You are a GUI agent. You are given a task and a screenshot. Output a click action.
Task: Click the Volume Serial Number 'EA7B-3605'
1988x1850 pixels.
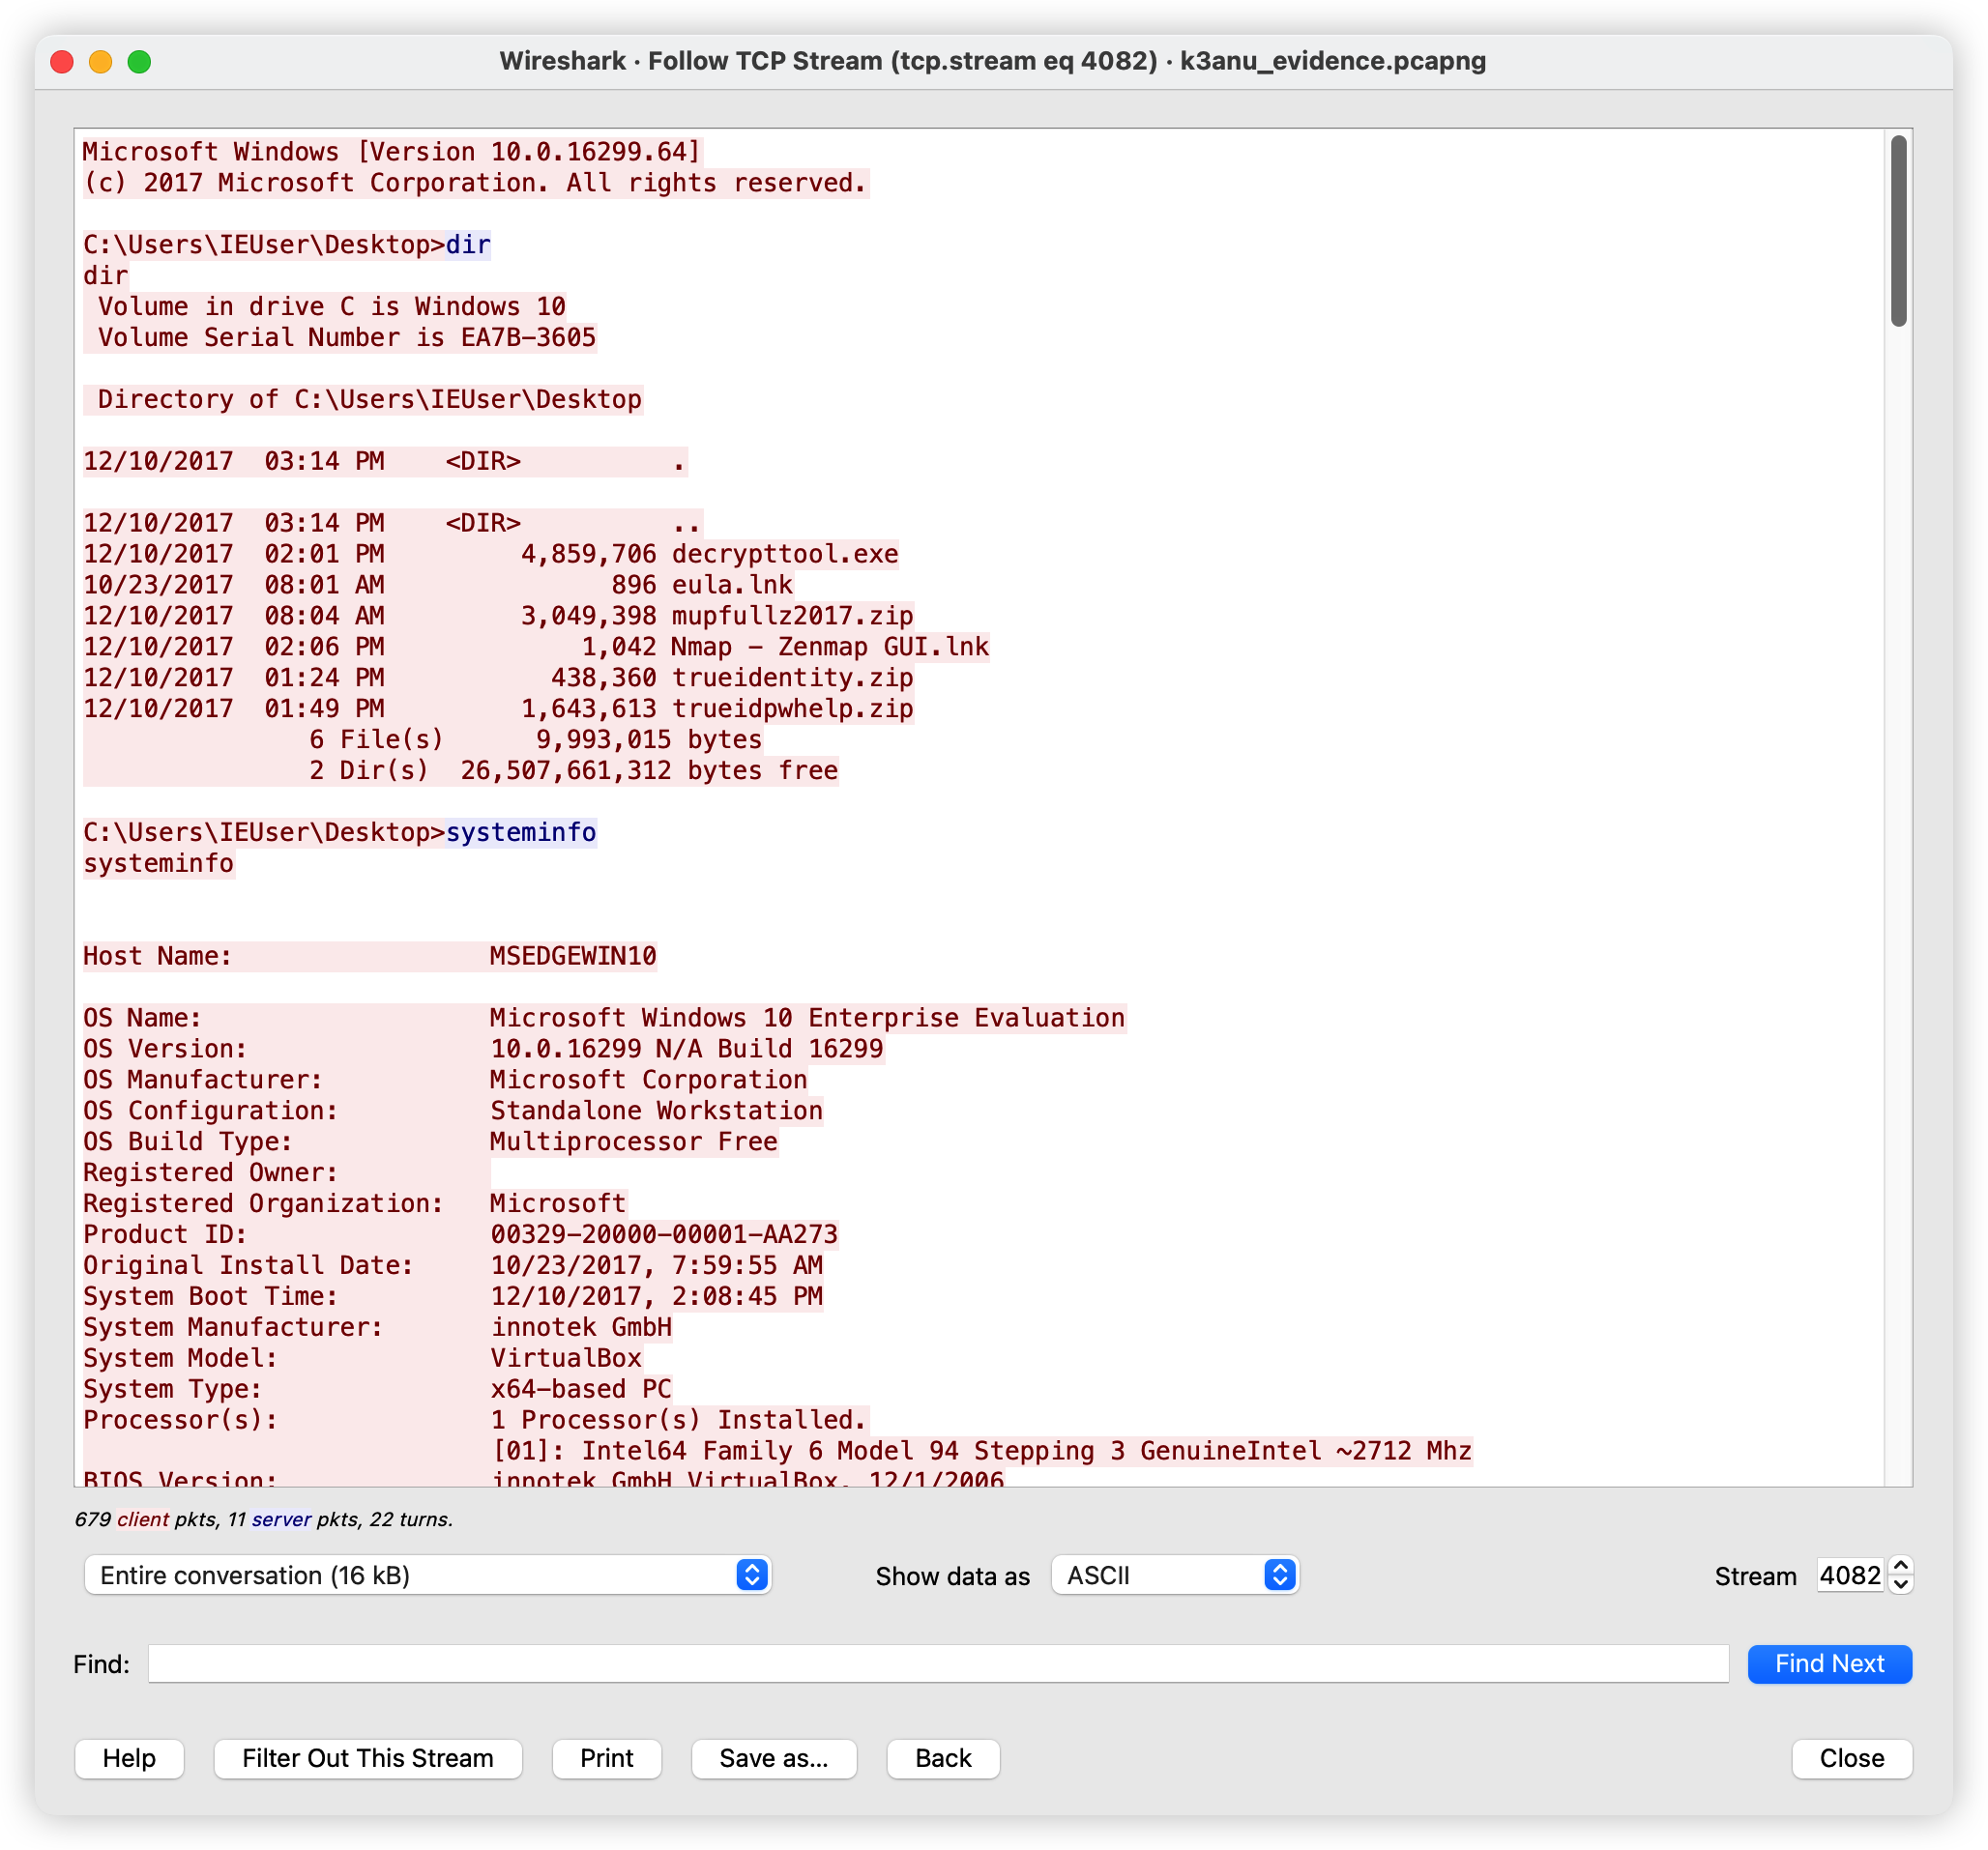[x=528, y=338]
